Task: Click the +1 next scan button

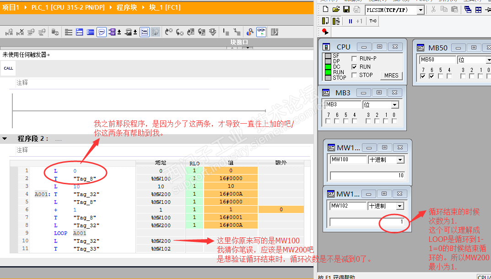Action: tap(359, 22)
